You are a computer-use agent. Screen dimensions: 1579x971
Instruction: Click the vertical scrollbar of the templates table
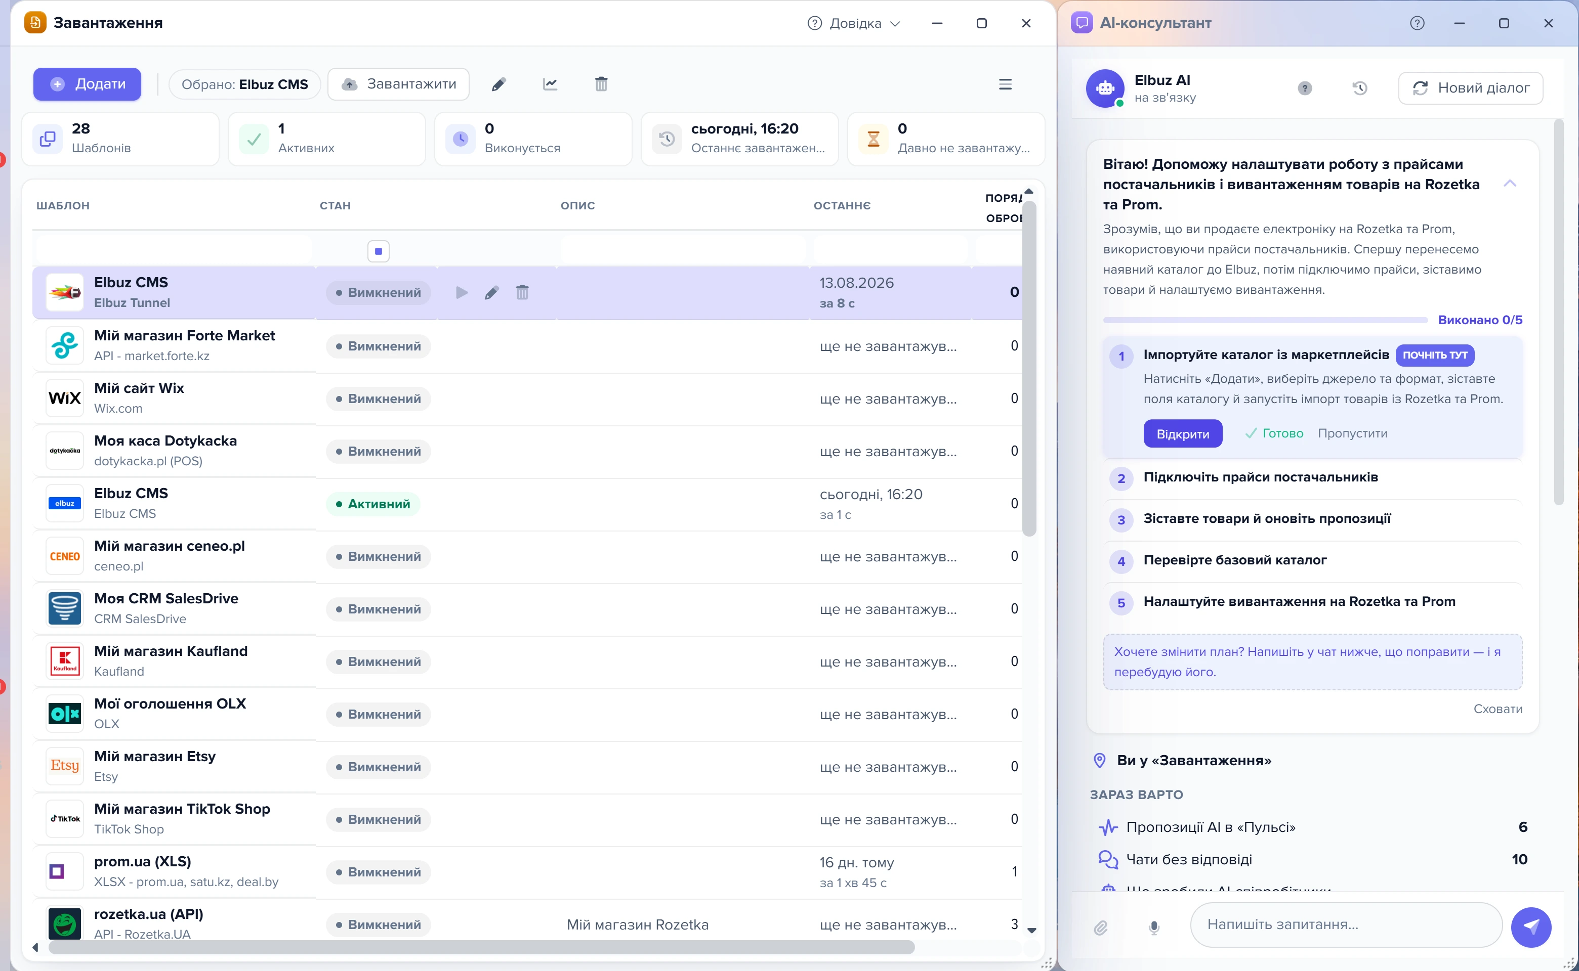[1029, 368]
